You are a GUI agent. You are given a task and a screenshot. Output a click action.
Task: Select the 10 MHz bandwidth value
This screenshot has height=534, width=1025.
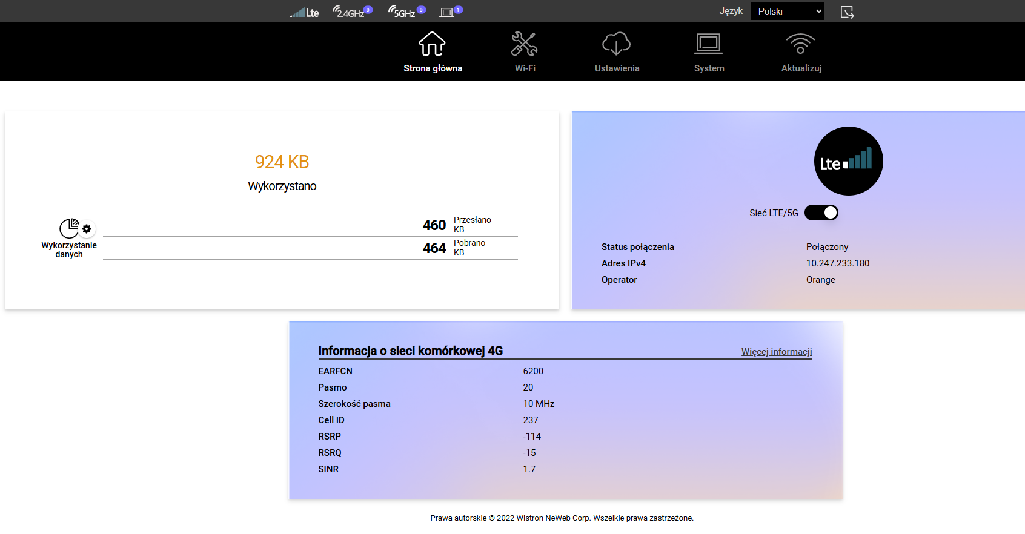tap(539, 404)
